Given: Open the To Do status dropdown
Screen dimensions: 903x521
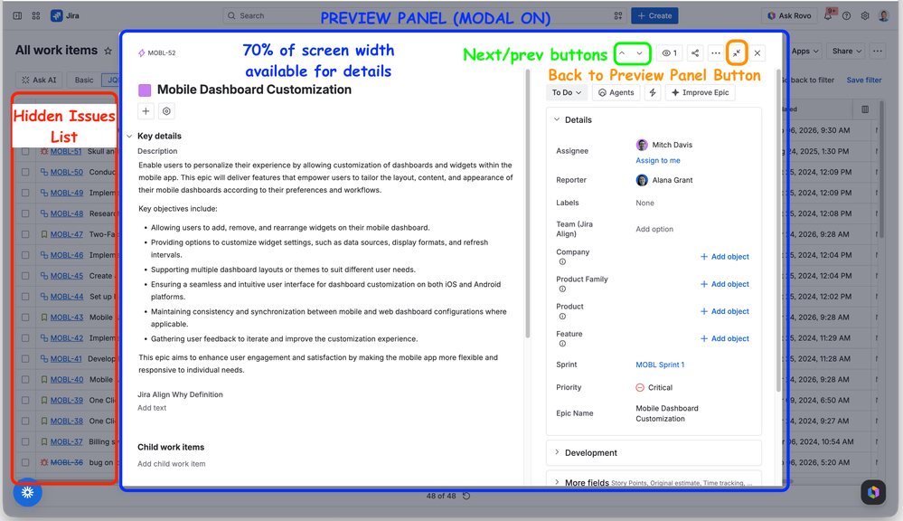Looking at the screenshot, I should (x=567, y=92).
